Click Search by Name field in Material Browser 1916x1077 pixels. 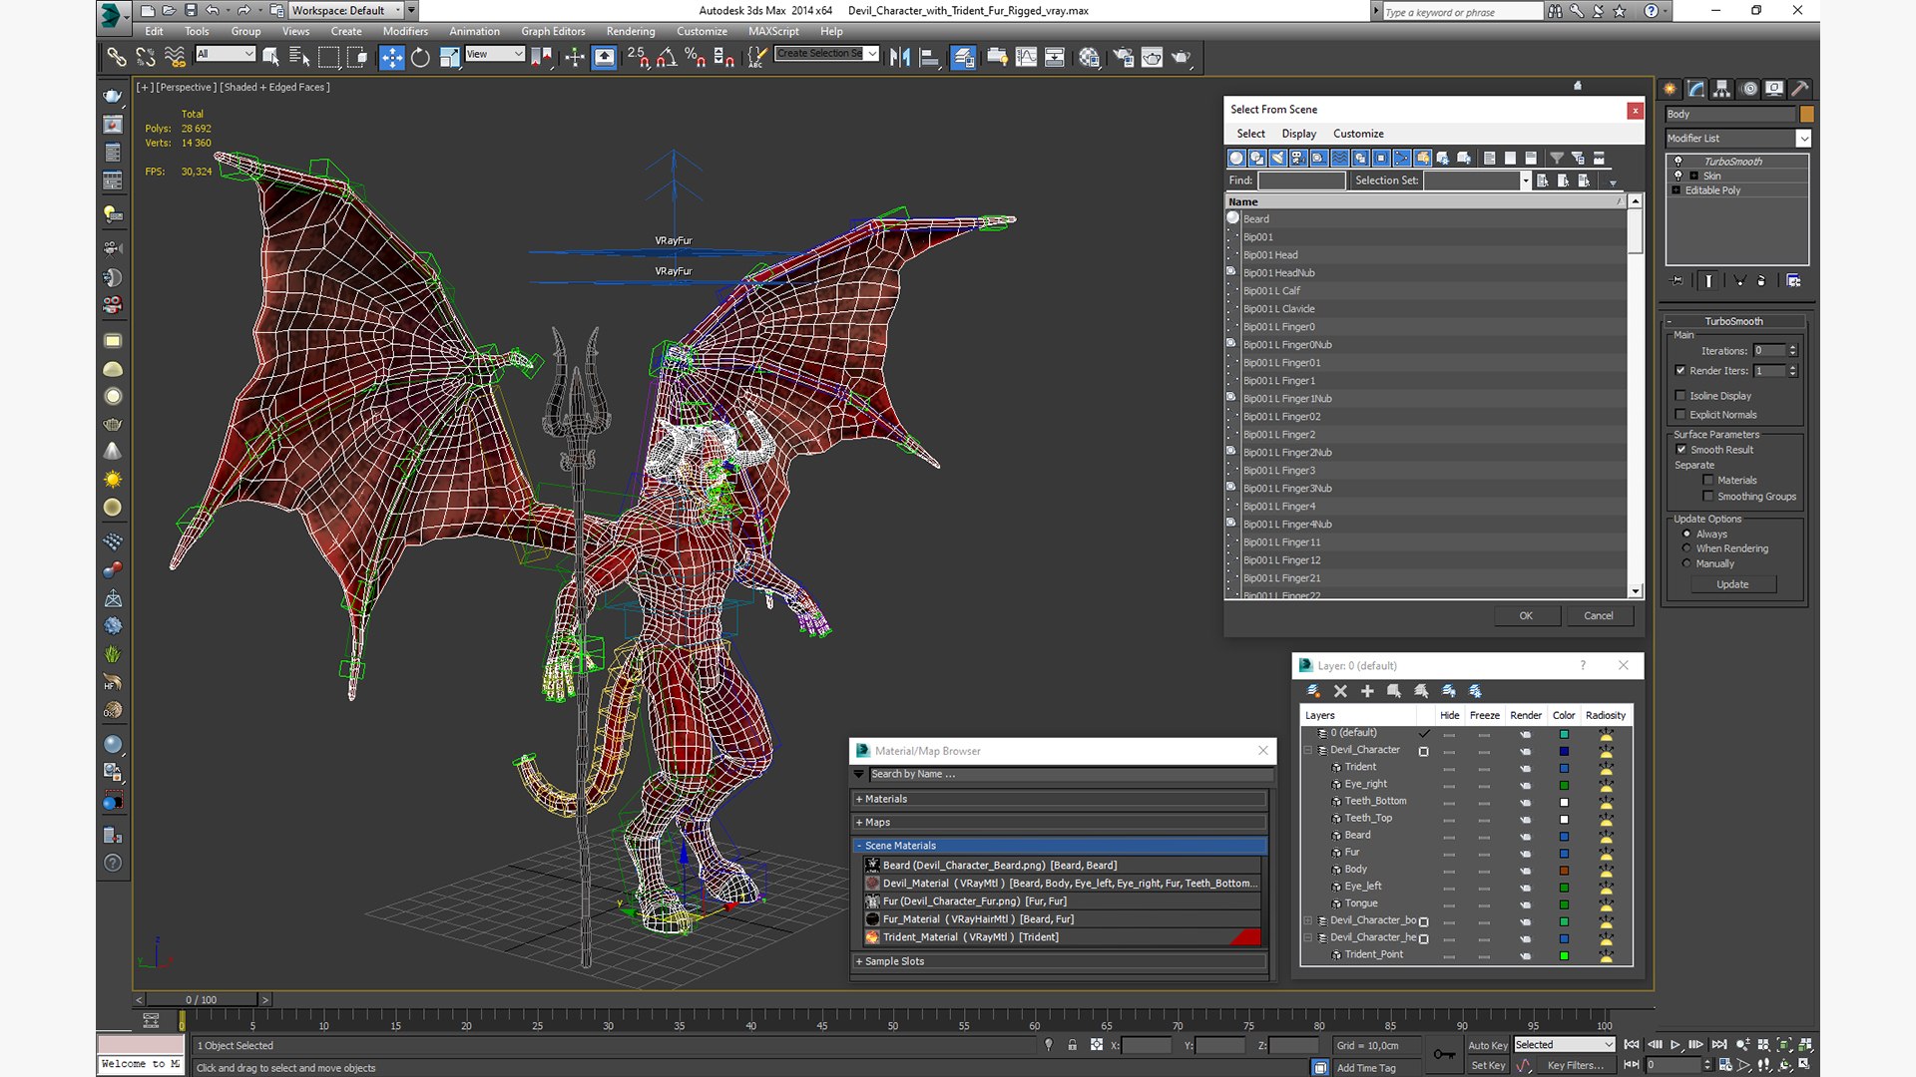(x=1071, y=775)
